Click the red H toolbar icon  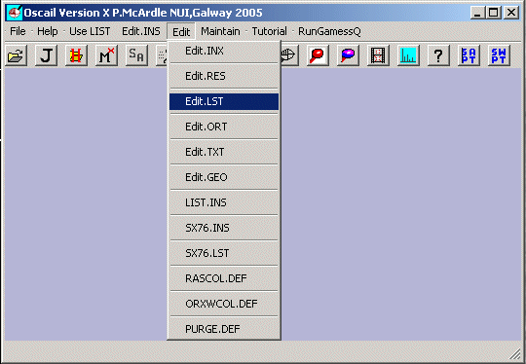coord(76,55)
